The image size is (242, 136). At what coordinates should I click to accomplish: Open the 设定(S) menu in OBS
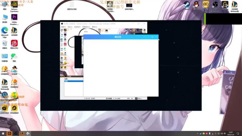point(70,27)
